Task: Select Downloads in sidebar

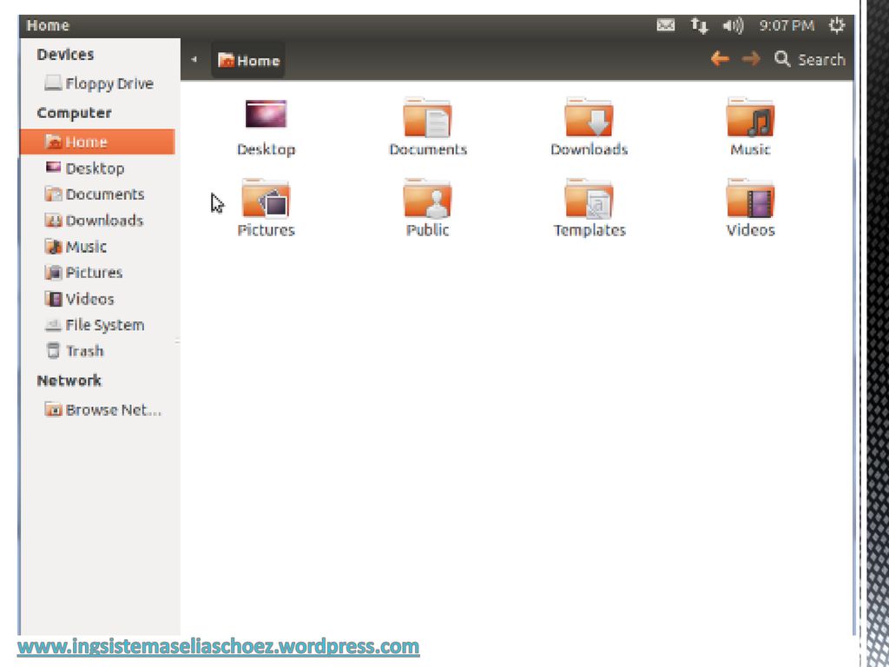Action: coord(94,220)
